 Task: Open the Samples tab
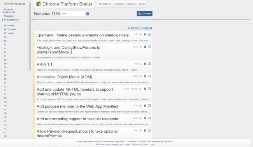click(132, 4)
